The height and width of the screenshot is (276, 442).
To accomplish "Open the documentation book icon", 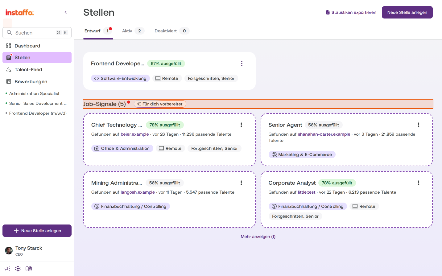I will click(29, 269).
